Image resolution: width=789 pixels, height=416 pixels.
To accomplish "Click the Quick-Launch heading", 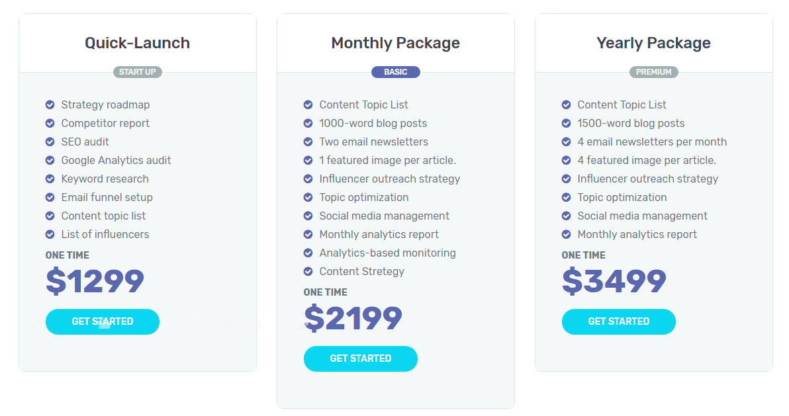I will (138, 43).
